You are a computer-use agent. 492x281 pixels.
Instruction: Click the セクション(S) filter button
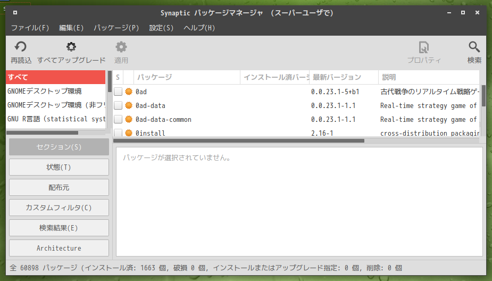[59, 147]
